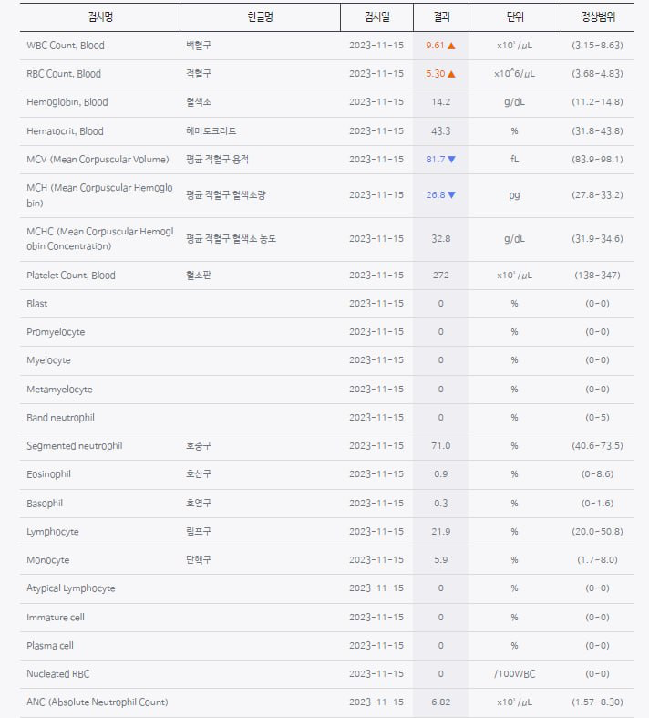Click the blue down arrow beside 26.8
The height and width of the screenshot is (718, 649).
(451, 194)
